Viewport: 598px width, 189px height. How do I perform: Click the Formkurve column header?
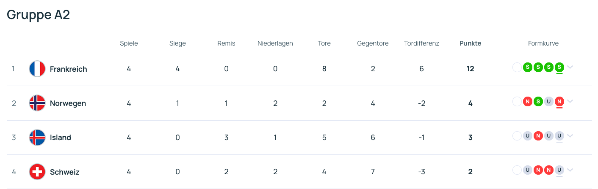point(543,43)
